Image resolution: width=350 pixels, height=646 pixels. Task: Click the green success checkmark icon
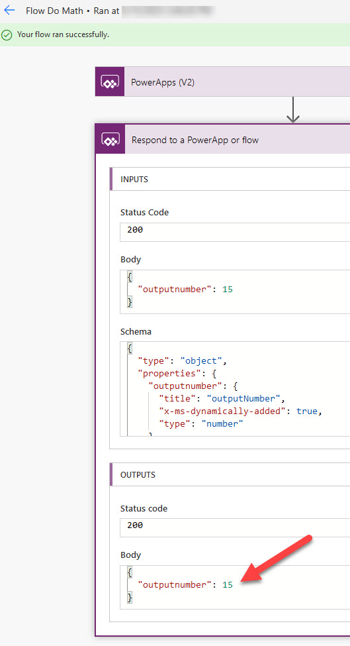click(x=7, y=34)
